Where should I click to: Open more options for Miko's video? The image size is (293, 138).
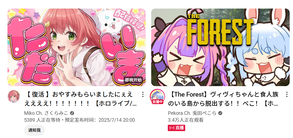point(143,95)
